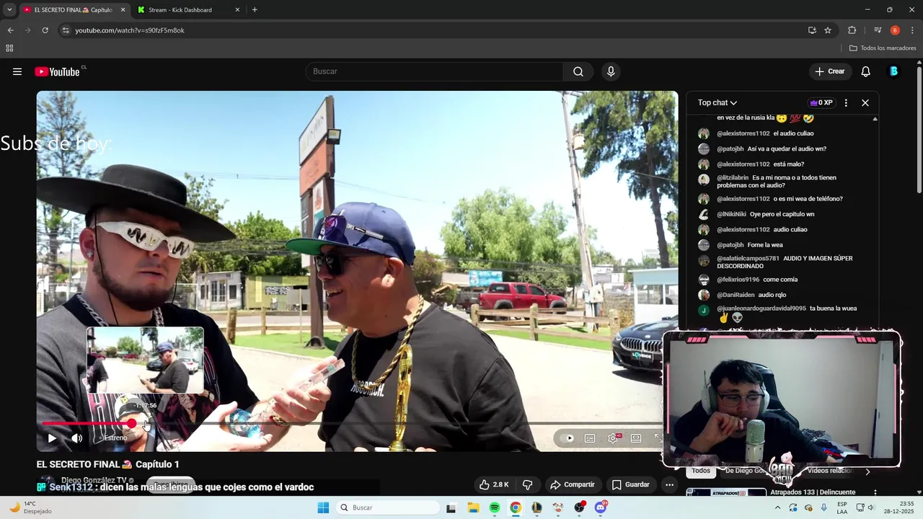The width and height of the screenshot is (923, 519).
Task: Open Todos los marcadores folder
Action: click(x=883, y=48)
